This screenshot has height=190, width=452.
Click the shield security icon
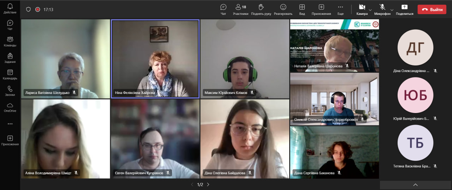pyautogui.click(x=29, y=10)
